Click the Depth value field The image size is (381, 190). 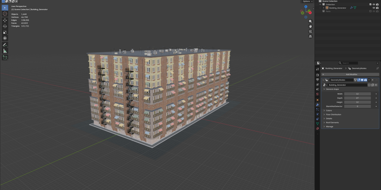[x=358, y=98]
